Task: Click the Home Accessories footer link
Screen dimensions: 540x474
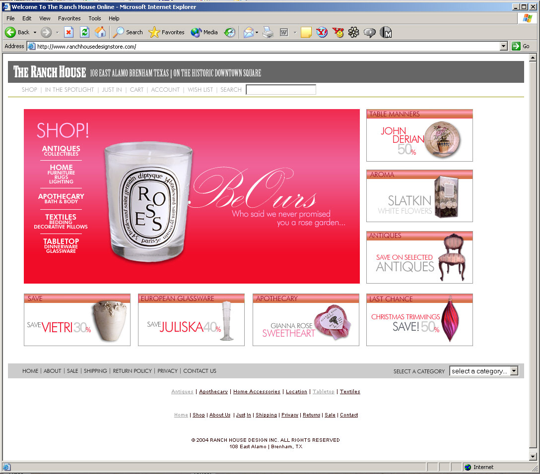Action: pyautogui.click(x=257, y=391)
